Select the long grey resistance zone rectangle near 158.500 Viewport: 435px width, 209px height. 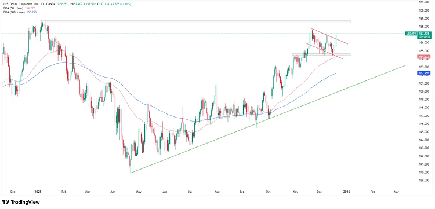[x=196, y=21]
